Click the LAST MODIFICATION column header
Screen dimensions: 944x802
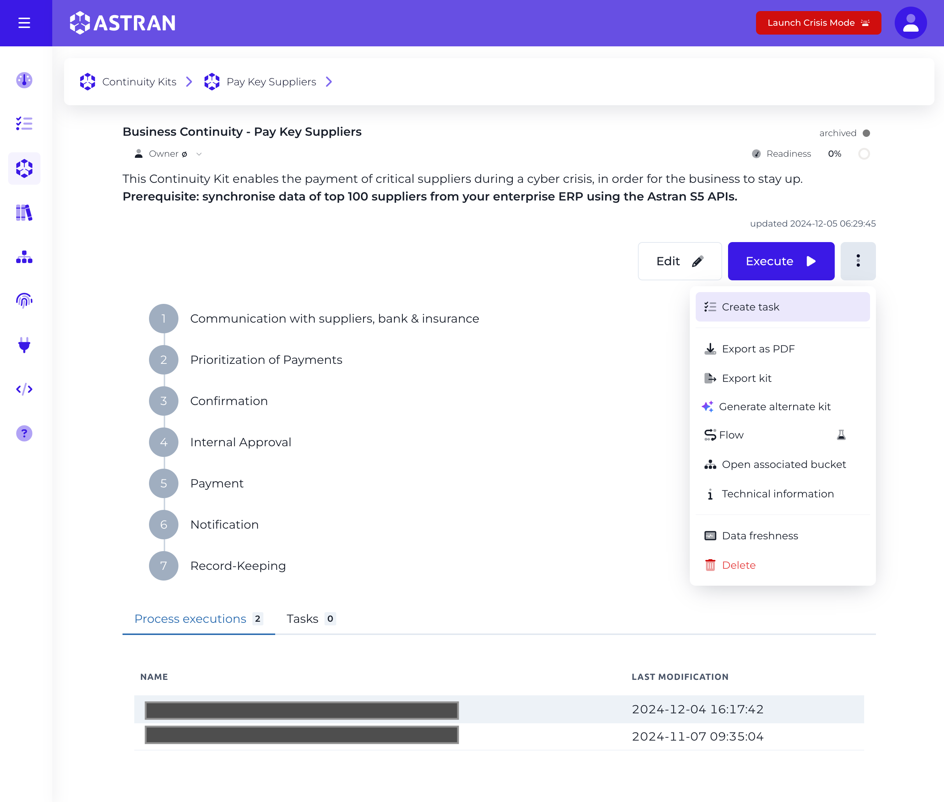tap(680, 677)
